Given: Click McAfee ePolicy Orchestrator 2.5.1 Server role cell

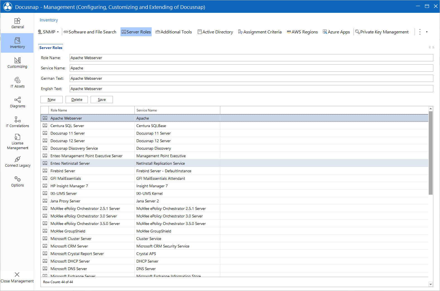Looking at the screenshot, I should click(x=91, y=208).
